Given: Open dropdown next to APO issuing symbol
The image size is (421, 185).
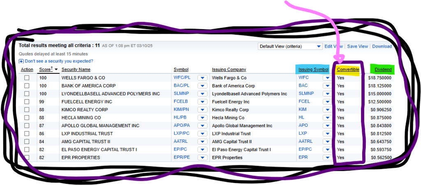Looking at the screenshot, I should coord(327,126).
